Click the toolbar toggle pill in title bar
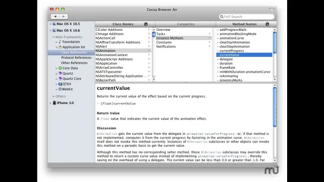Viewport: 324px width, 182px height. click(272, 9)
